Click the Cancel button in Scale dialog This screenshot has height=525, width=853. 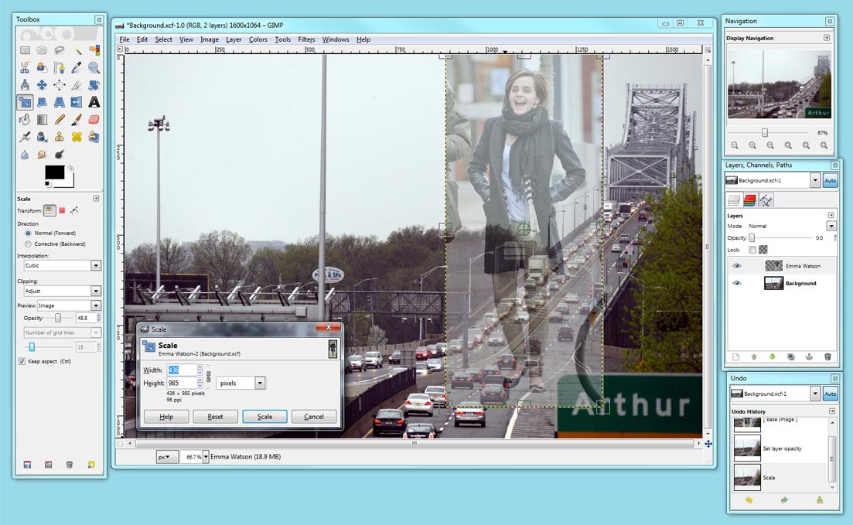click(x=314, y=417)
